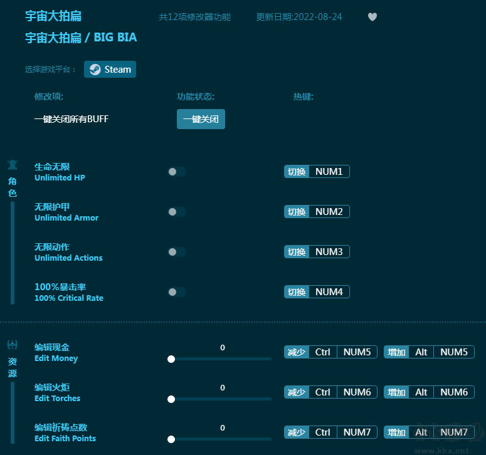This screenshot has height=455, width=486.
Task: Click the Edit Money slider handle
Action: pos(171,359)
